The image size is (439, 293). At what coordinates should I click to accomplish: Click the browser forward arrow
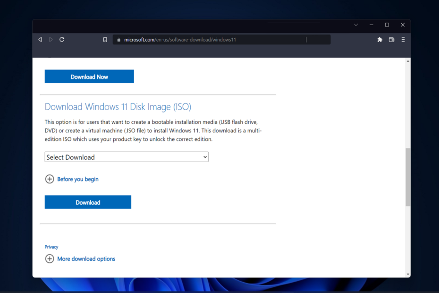click(51, 40)
